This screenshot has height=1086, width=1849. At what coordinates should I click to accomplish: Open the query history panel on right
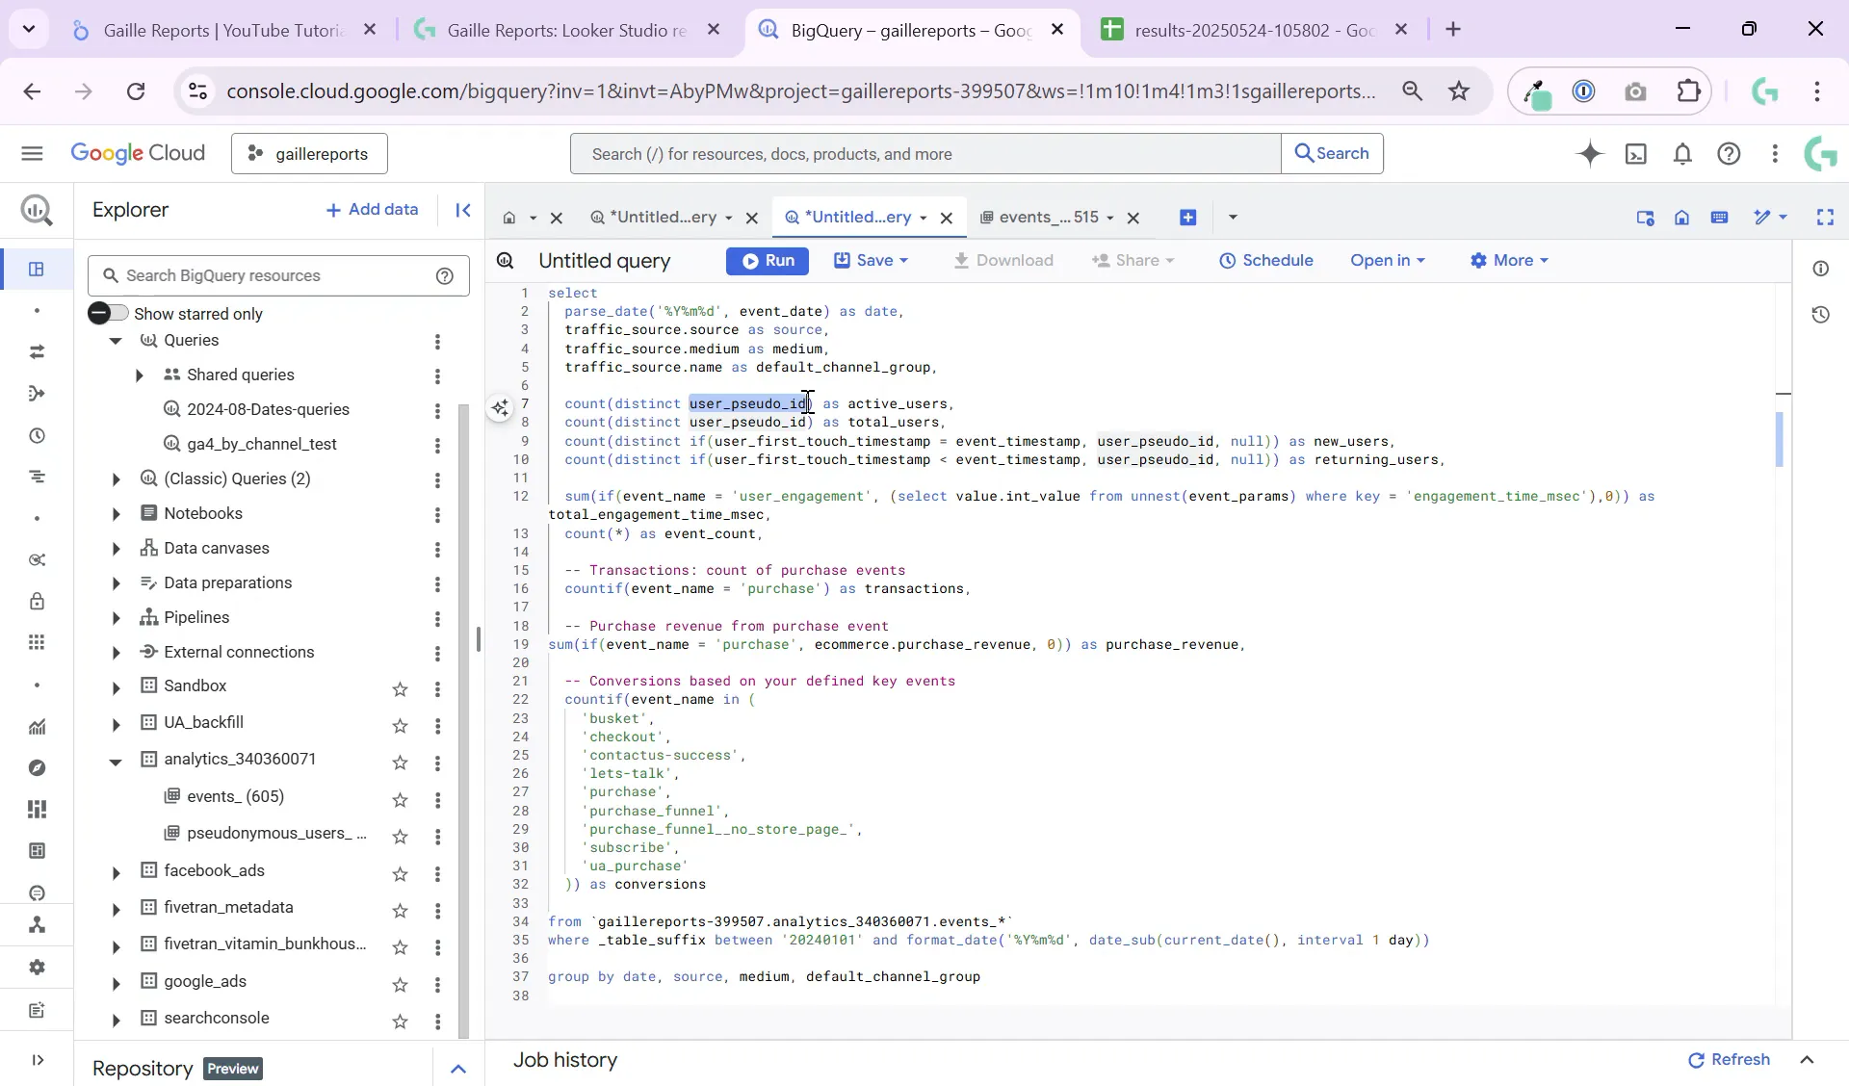pos(1822,315)
